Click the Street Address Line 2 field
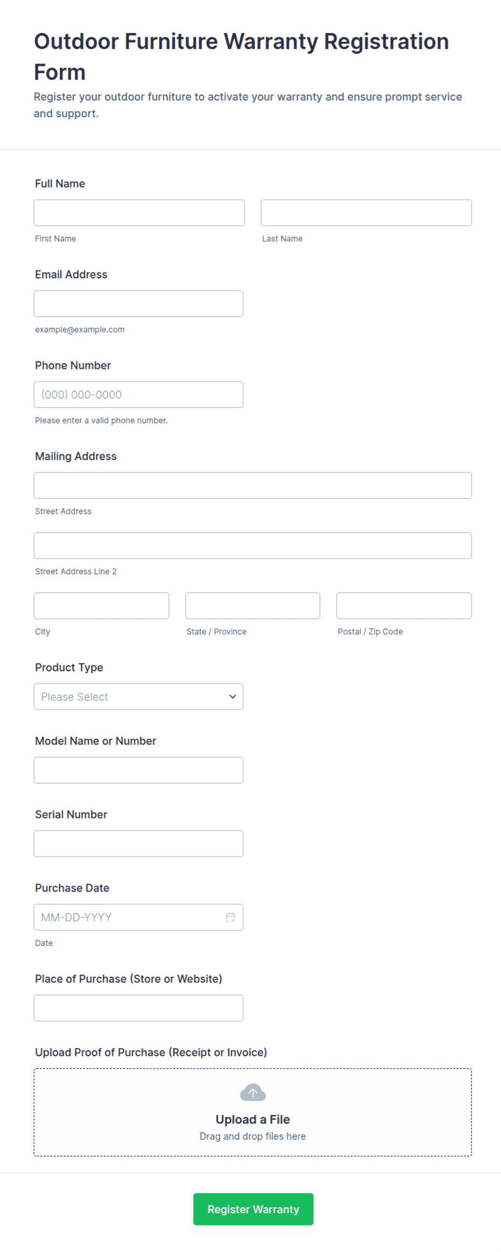This screenshot has width=501, height=1252. [x=253, y=545]
